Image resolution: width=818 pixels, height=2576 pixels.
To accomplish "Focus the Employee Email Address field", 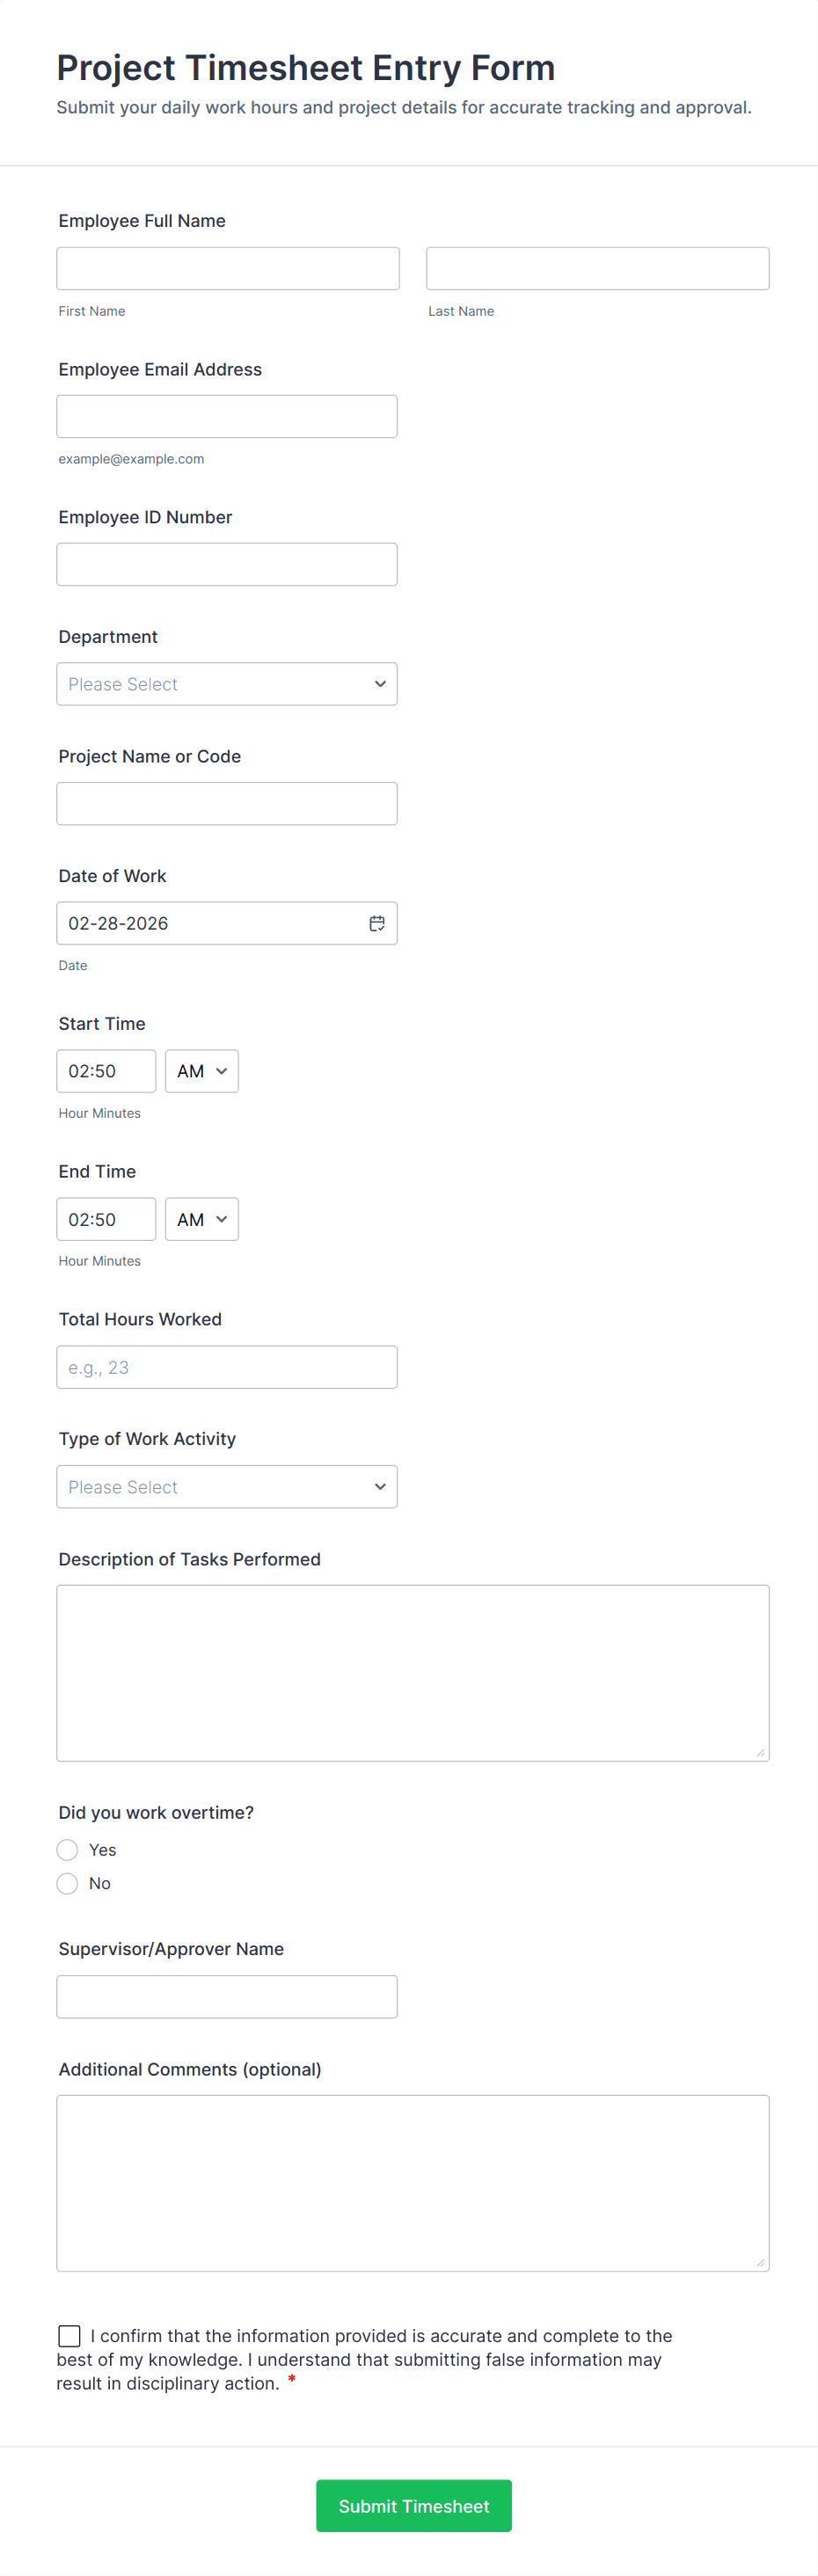I will [227, 417].
